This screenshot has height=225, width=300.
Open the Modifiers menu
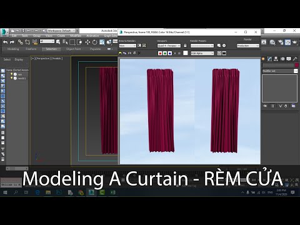(76, 36)
